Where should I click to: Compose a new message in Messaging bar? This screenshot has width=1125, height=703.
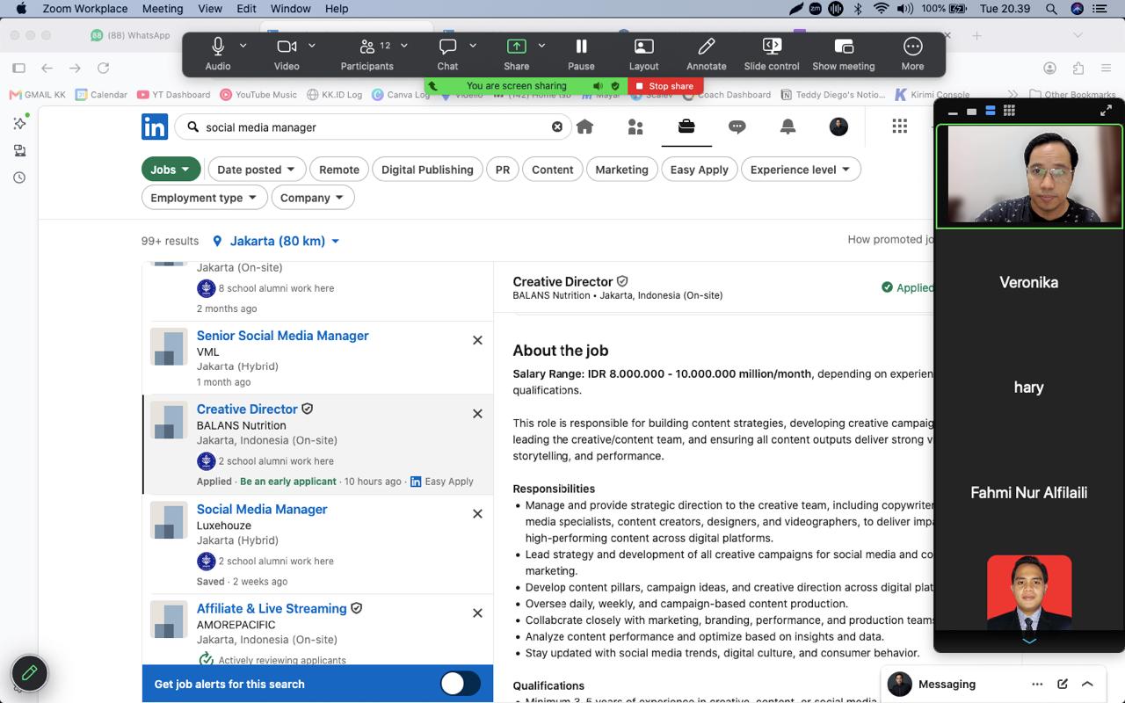pyautogui.click(x=1063, y=684)
